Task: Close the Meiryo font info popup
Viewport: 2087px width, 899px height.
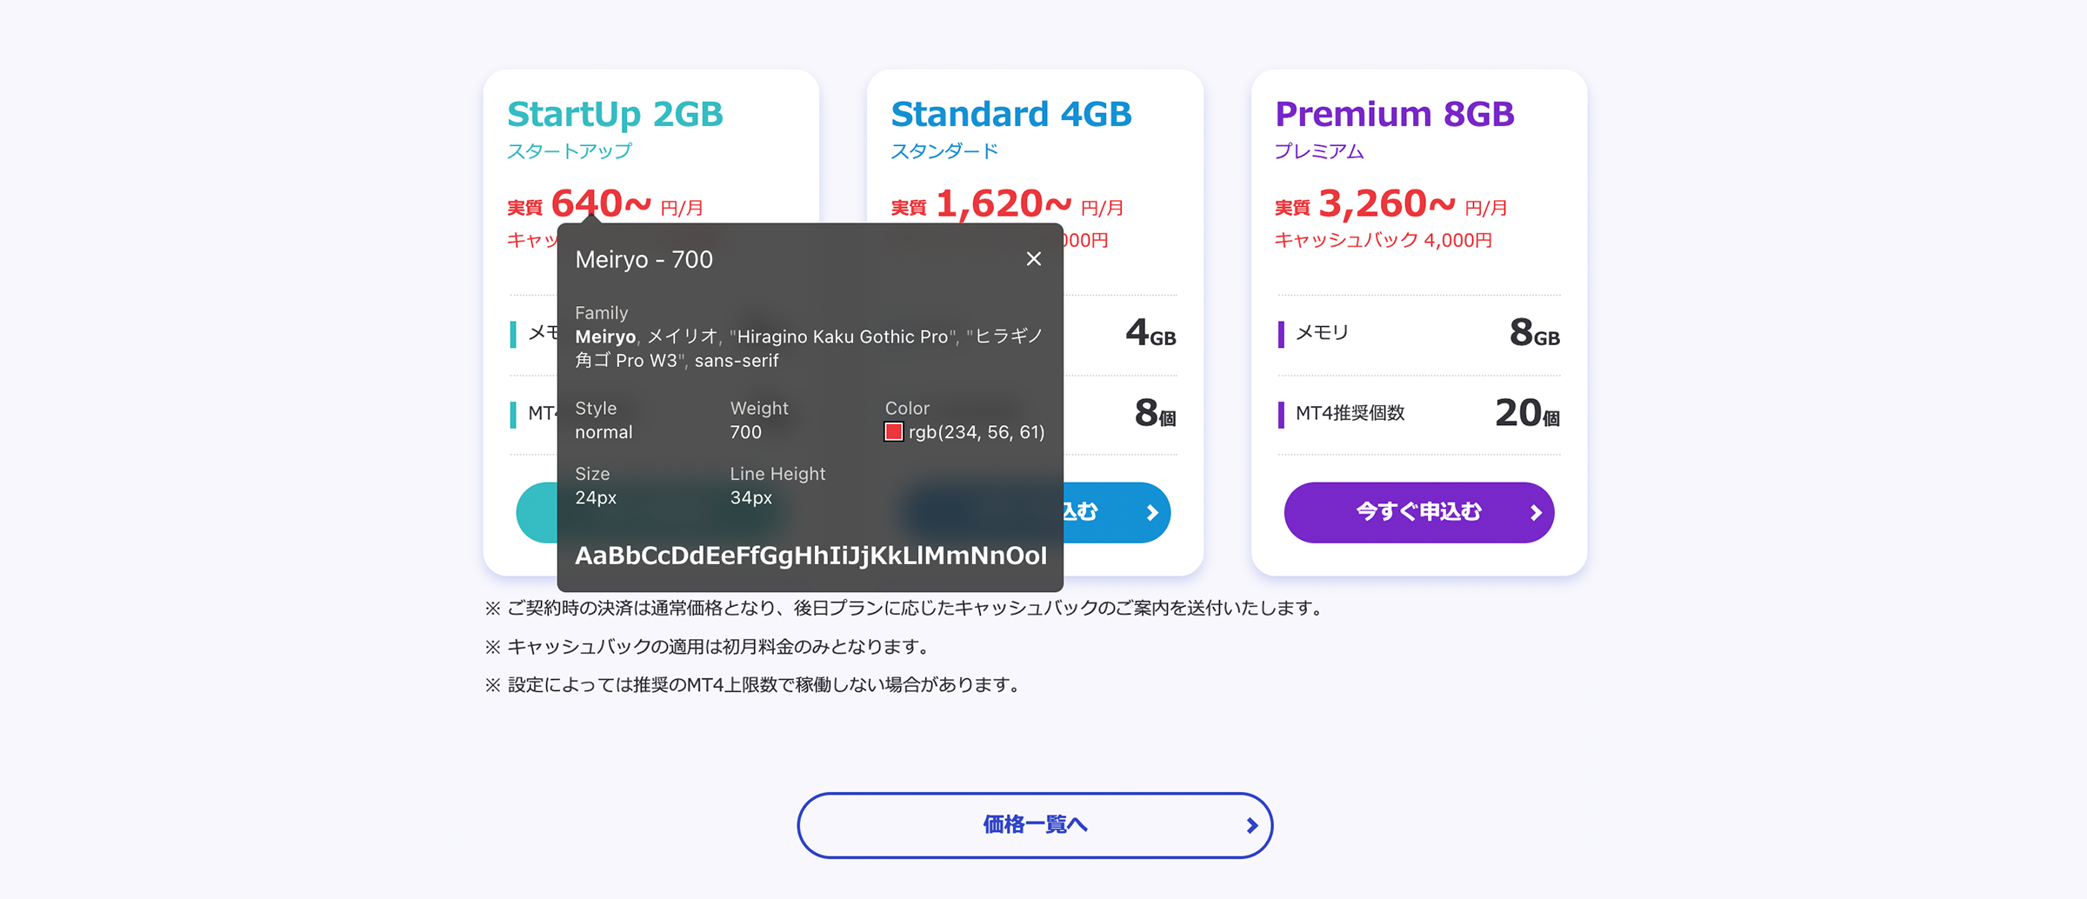Action: [x=1033, y=259]
